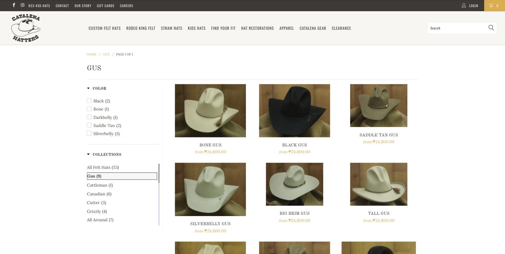Open the Instagram icon link
Image resolution: width=505 pixels, height=254 pixels.
click(22, 5)
